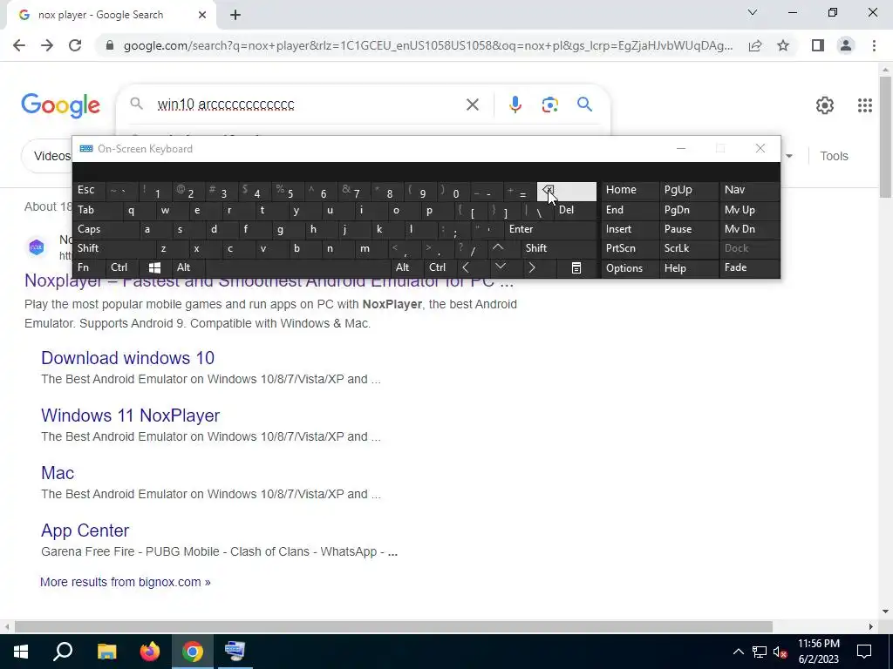Open File Explorer from taskbar

pyautogui.click(x=106, y=652)
